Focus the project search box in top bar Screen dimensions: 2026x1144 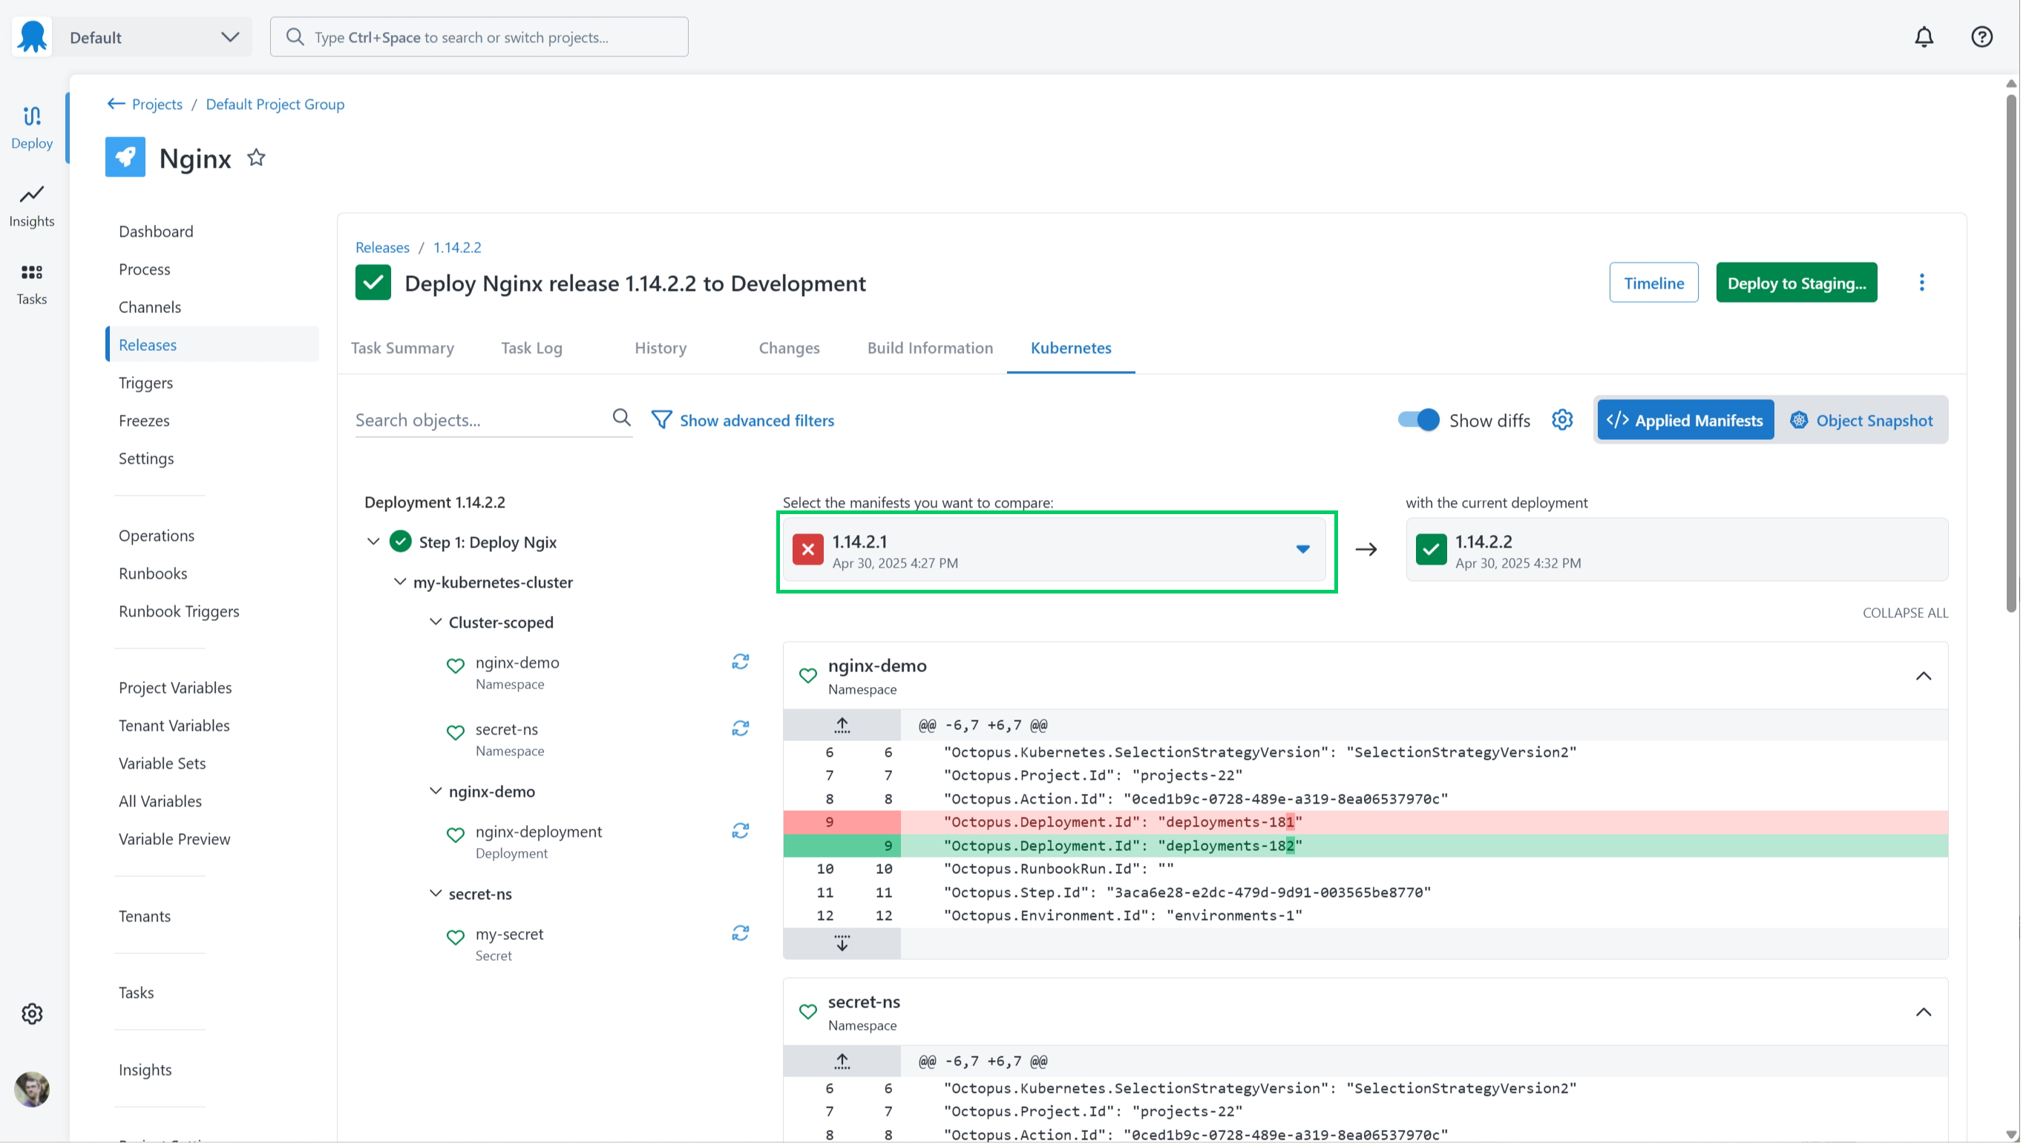point(479,37)
